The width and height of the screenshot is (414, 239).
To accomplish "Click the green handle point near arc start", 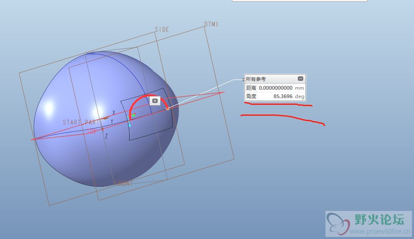I will 134,114.
